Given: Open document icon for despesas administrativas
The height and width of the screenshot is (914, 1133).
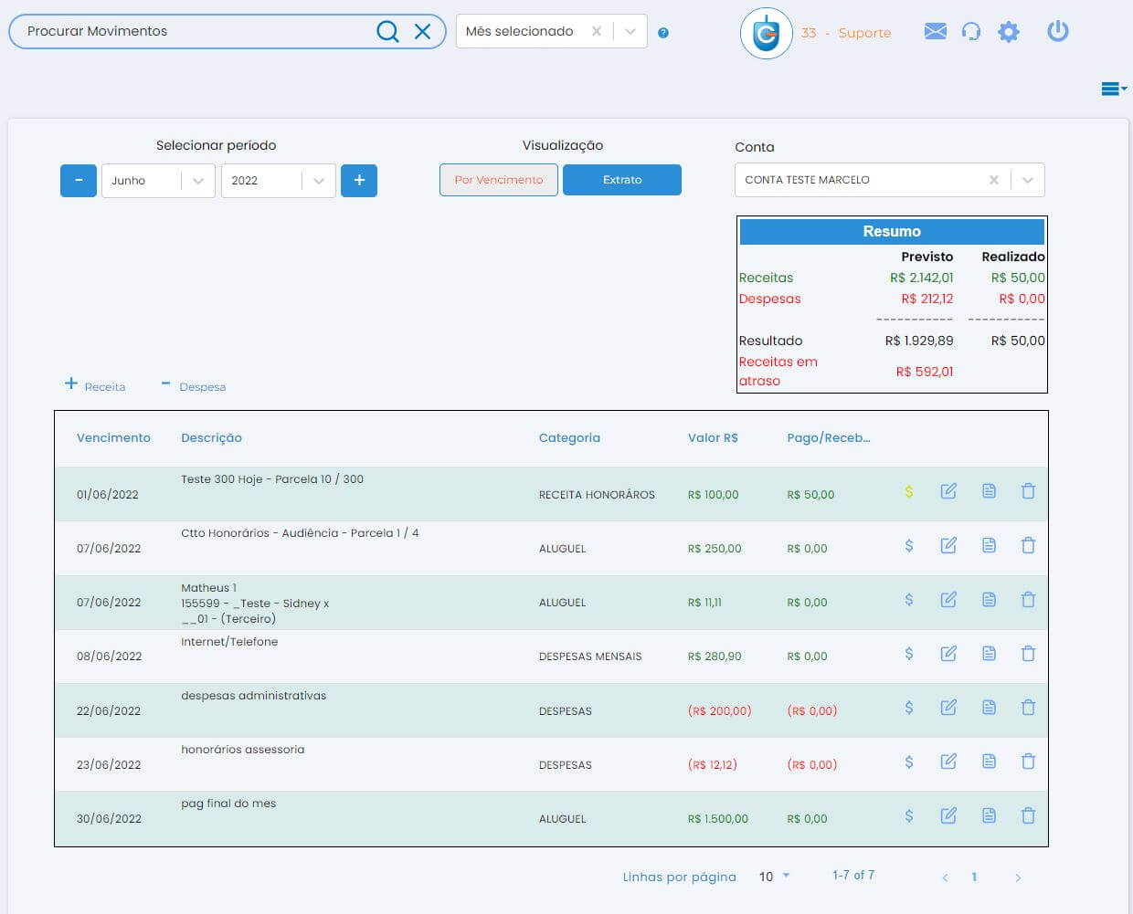Looking at the screenshot, I should tap(989, 707).
